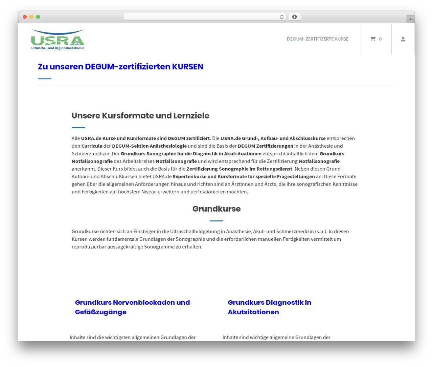Click the browser address bar
Image resolution: width=433 pixels, height=367 pixels.
click(x=205, y=17)
